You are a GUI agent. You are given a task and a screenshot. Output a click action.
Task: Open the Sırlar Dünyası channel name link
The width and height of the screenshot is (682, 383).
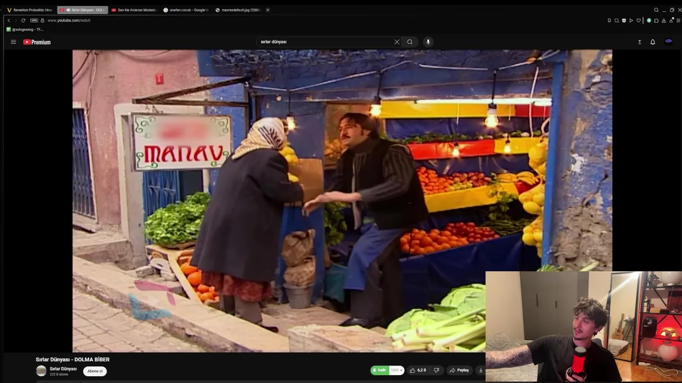tap(63, 369)
